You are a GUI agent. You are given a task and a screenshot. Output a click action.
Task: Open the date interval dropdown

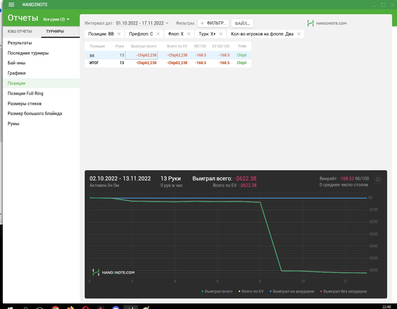(x=142, y=23)
